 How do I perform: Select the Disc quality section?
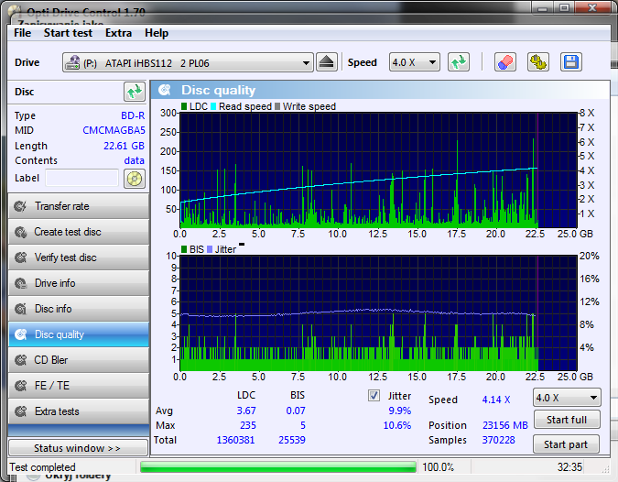[79, 334]
